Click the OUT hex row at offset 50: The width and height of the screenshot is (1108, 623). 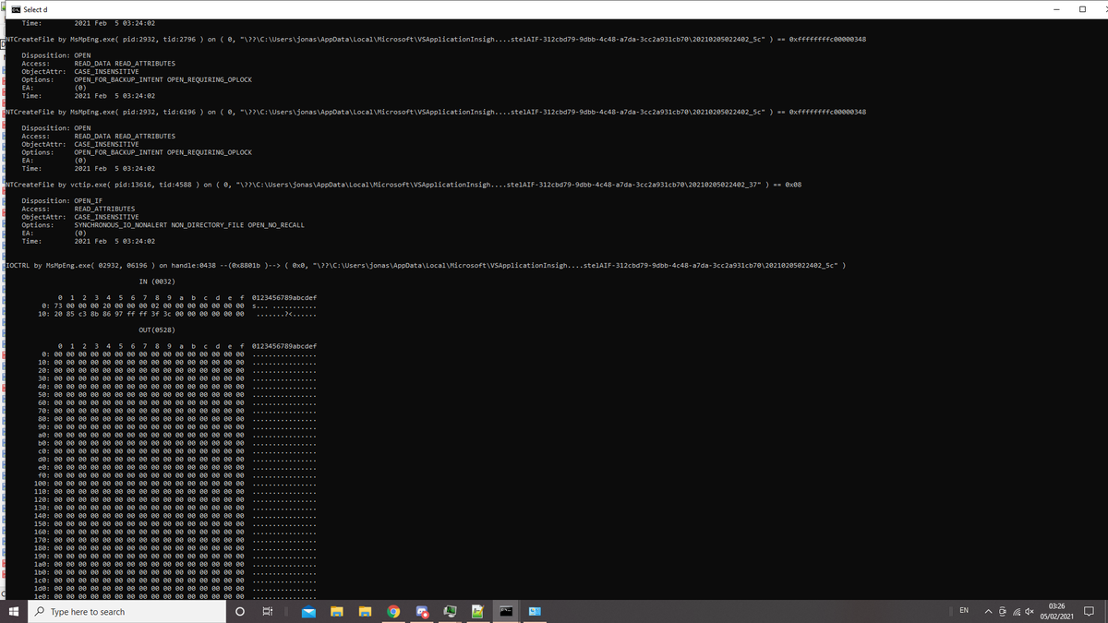178,394
